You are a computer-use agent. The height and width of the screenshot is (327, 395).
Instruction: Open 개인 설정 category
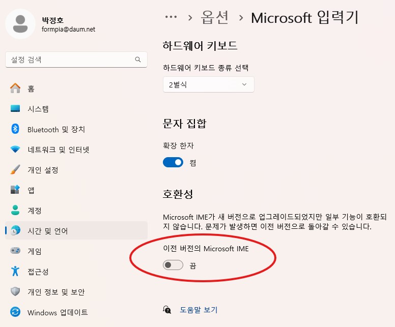(76, 170)
